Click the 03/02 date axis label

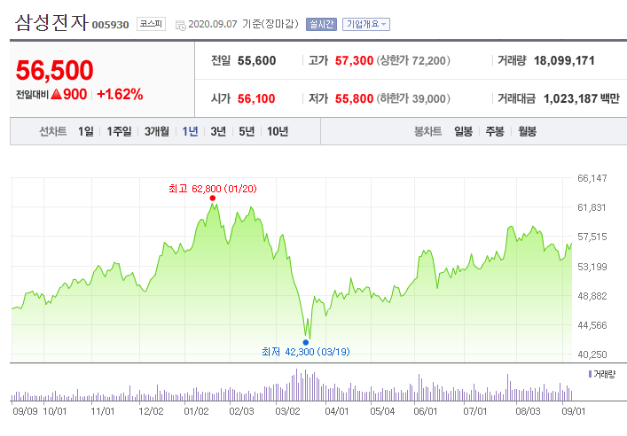click(x=287, y=411)
